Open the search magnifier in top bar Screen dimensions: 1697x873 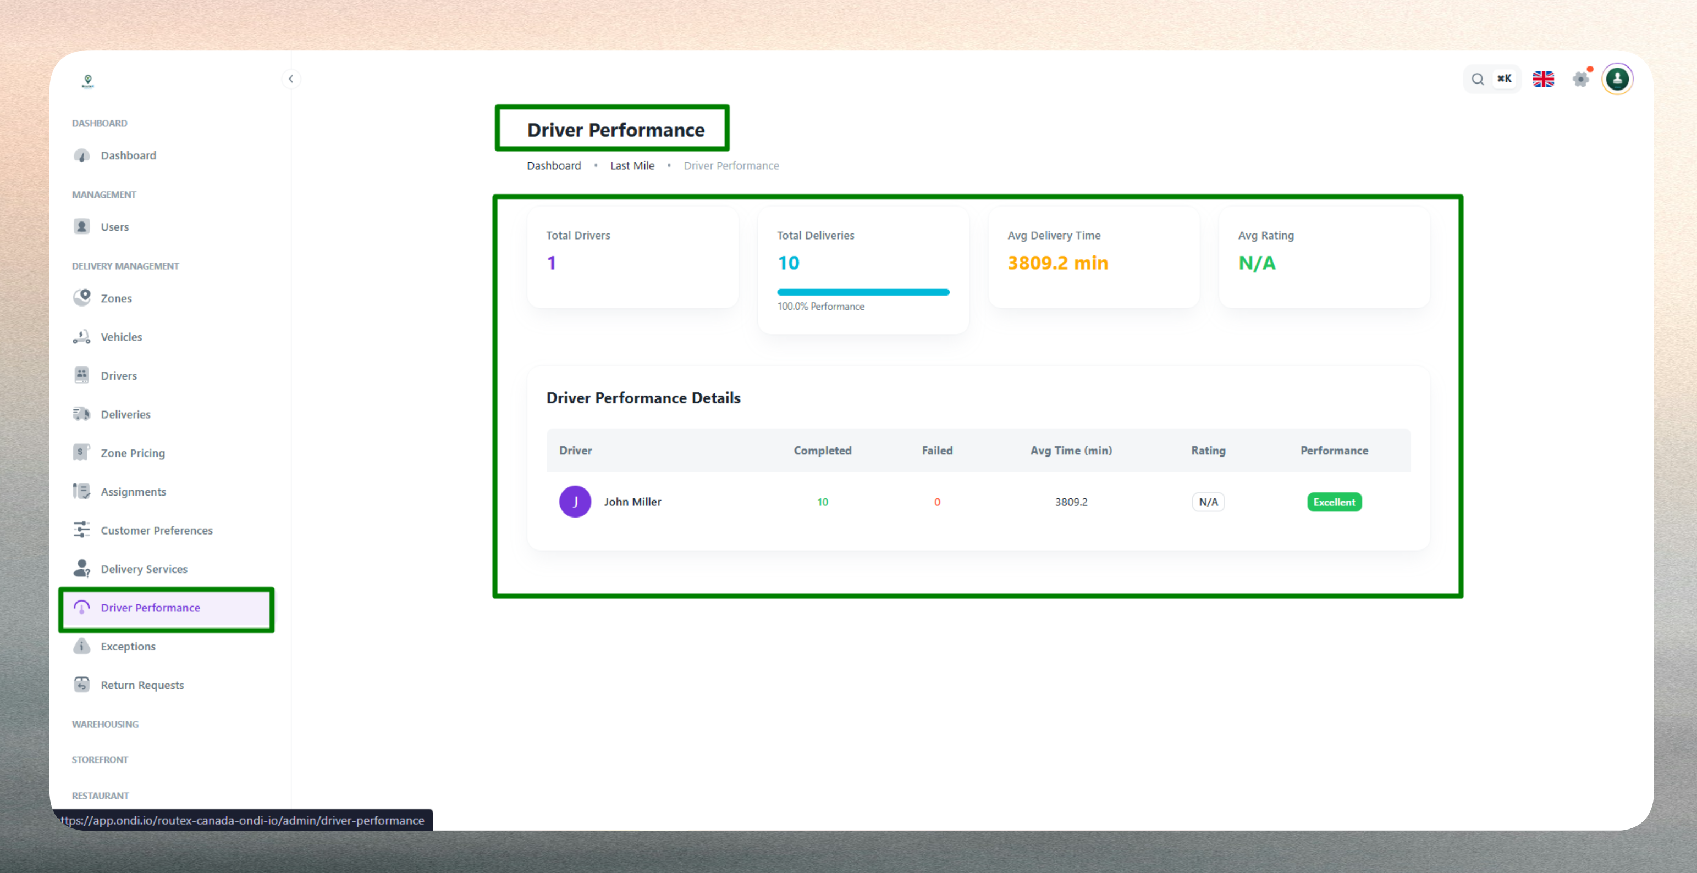pos(1478,79)
